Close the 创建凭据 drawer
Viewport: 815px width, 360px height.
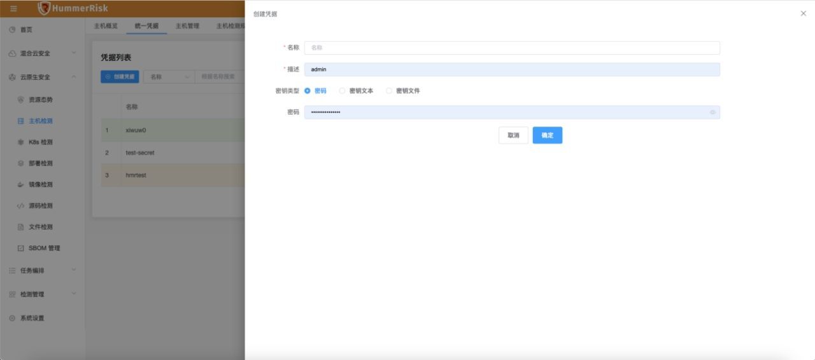click(x=803, y=13)
